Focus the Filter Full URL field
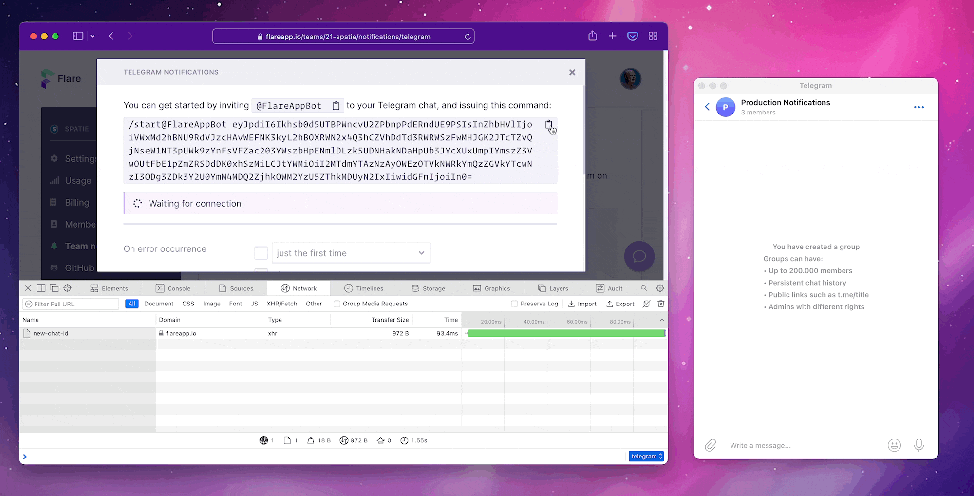Image resolution: width=974 pixels, height=496 pixels. 71,304
